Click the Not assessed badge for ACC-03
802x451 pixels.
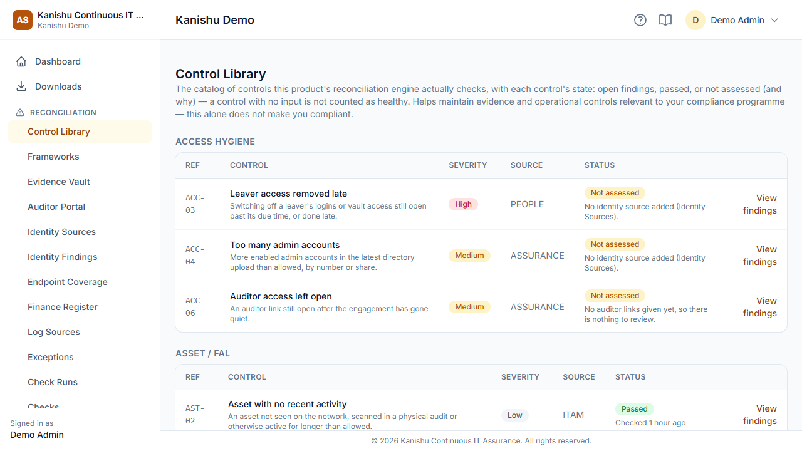point(615,193)
